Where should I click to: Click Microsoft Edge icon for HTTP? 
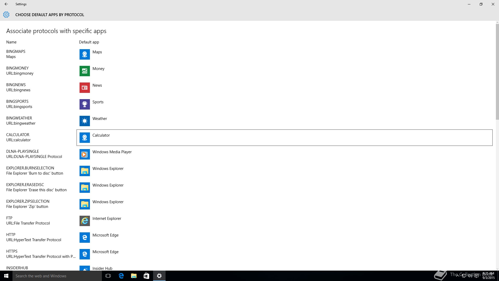click(x=84, y=238)
